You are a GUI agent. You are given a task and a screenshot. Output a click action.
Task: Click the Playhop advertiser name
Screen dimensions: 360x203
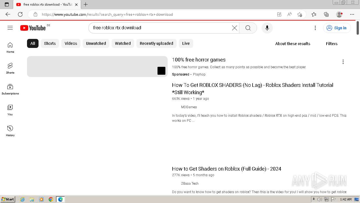pos(199,74)
